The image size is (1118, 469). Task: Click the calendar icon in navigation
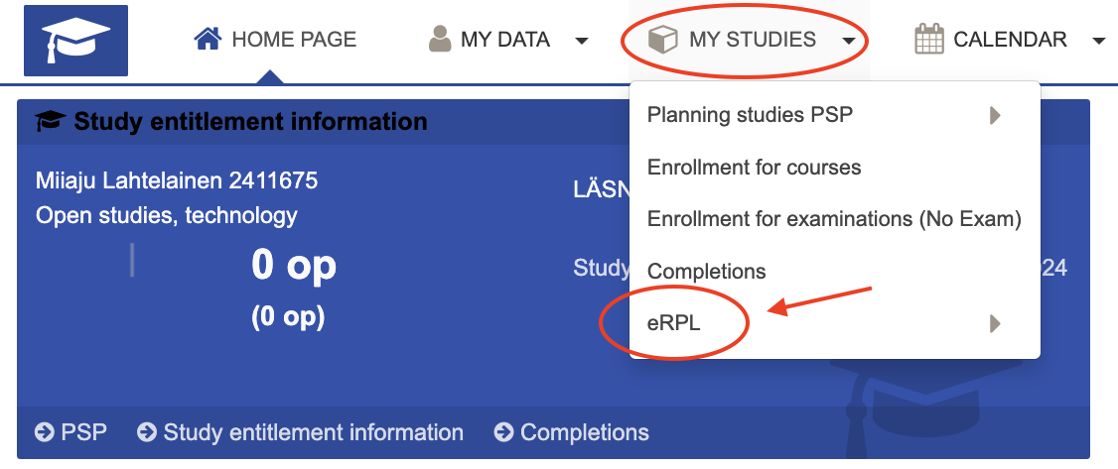point(928,40)
